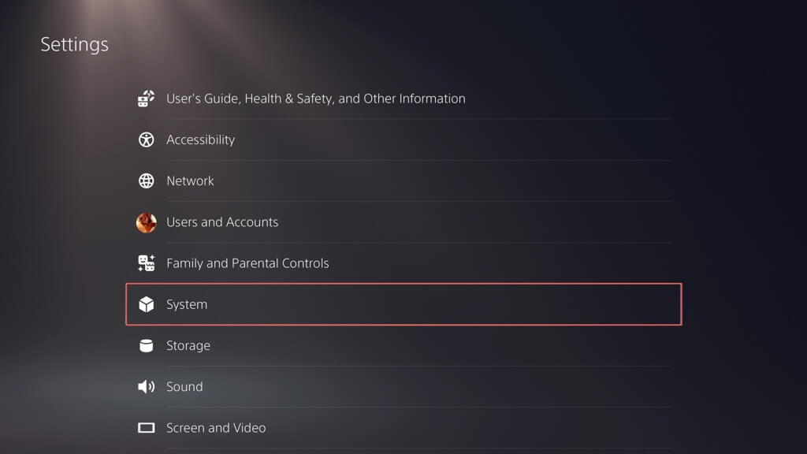This screenshot has width=807, height=454.
Task: Open Family and Parental Controls label
Action: (247, 263)
